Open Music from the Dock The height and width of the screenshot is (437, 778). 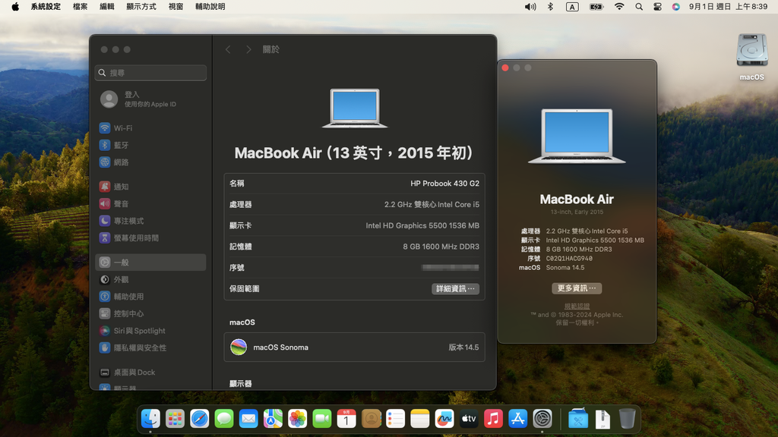coord(493,419)
